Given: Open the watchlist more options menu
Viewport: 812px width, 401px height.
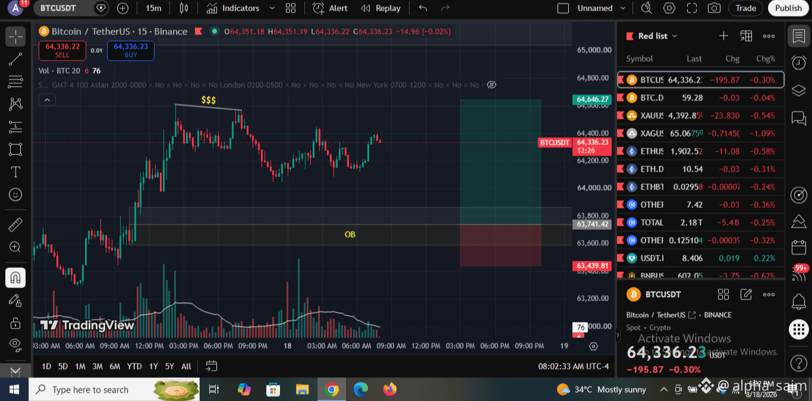Looking at the screenshot, I should click(x=769, y=36).
